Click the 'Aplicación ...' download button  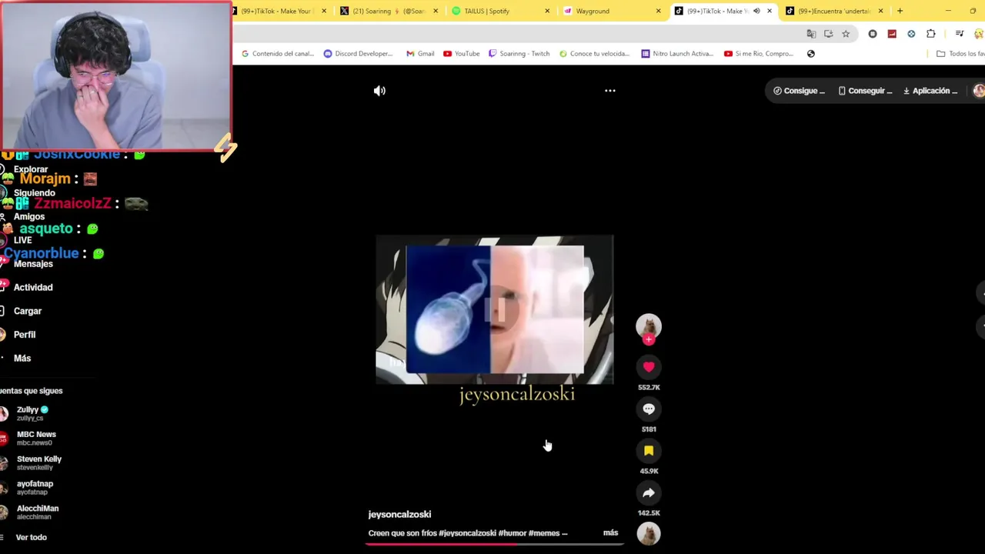click(x=930, y=91)
